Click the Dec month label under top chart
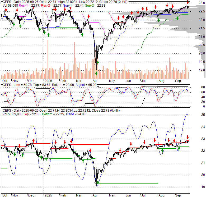This screenshot has width=206, height=197. coord(31,81)
